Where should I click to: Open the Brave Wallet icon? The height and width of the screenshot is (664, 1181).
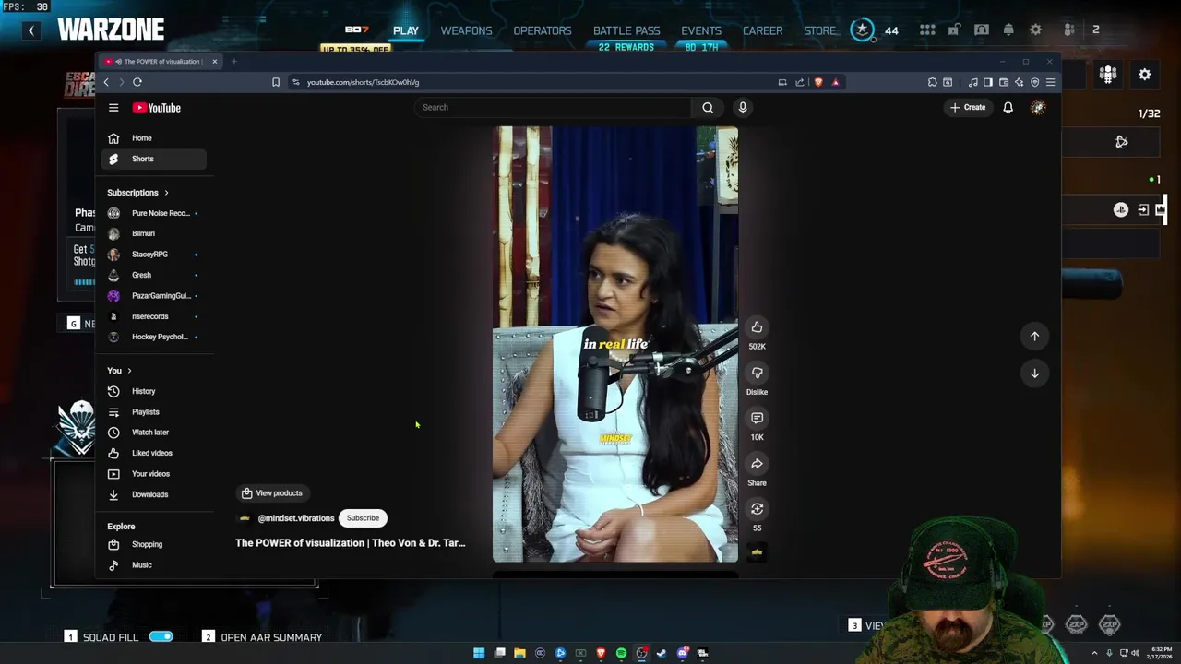click(1004, 82)
